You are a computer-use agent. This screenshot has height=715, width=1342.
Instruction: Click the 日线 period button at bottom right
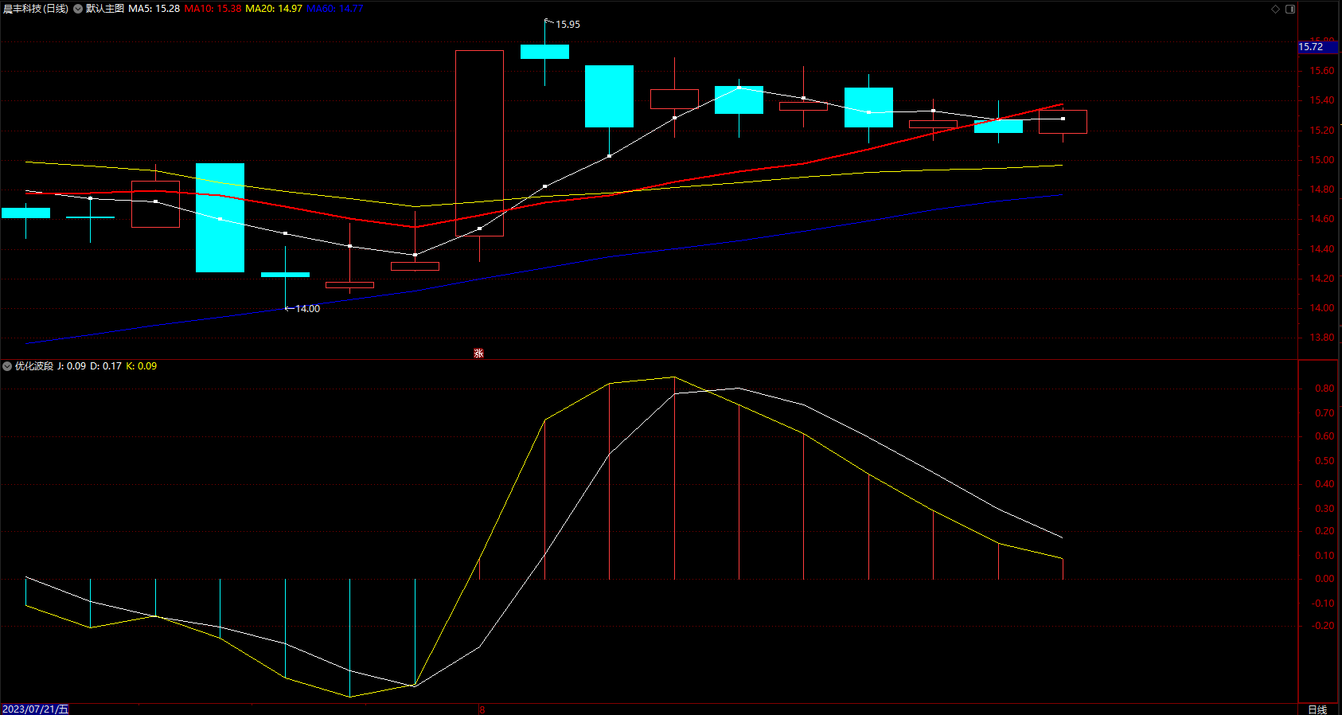[x=1317, y=709]
